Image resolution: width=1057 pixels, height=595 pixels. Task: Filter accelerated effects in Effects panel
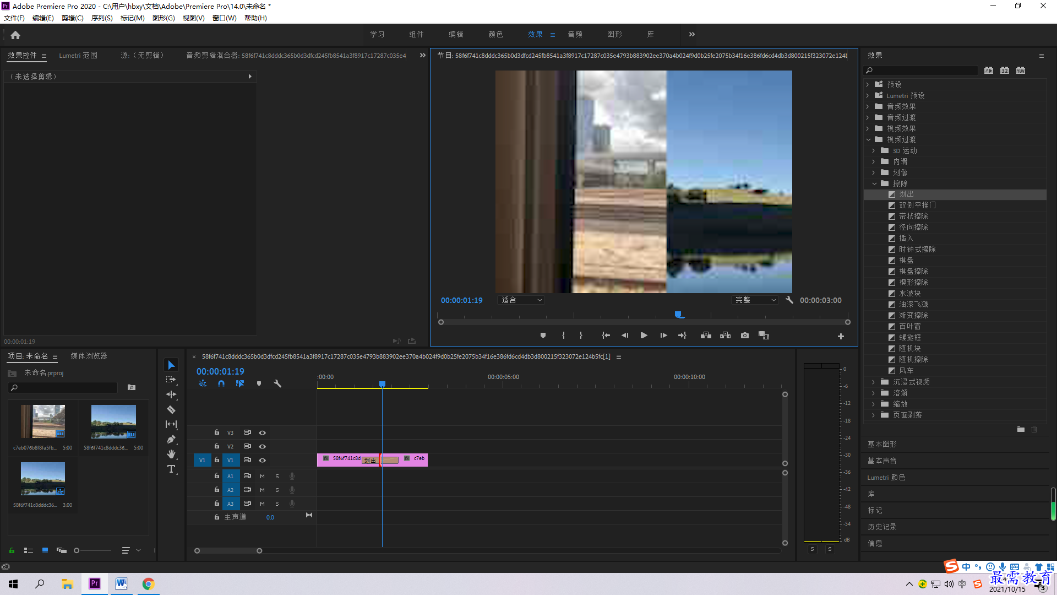click(x=989, y=71)
